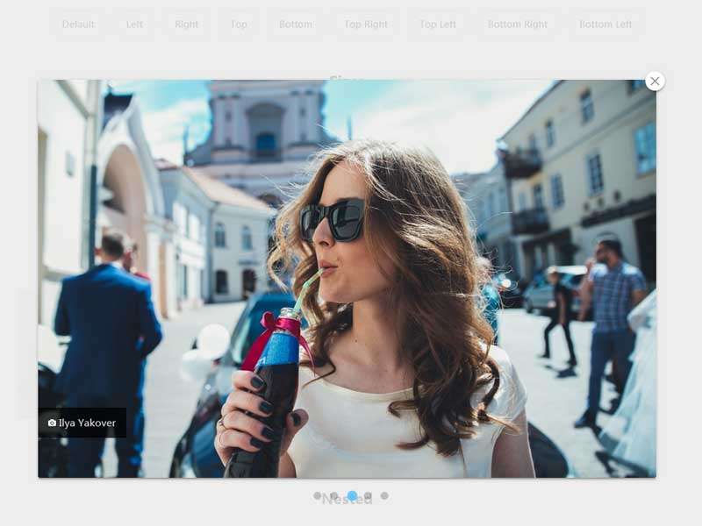Viewport: 702px width, 526px height.
Task: Select the Top Left button
Action: (x=437, y=25)
